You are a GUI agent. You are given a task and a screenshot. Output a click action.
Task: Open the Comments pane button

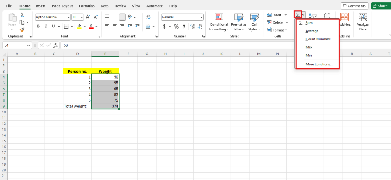coord(354,6)
